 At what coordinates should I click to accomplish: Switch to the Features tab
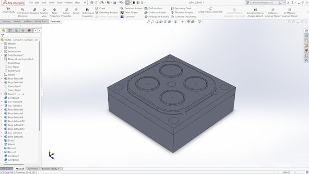coord(6,21)
